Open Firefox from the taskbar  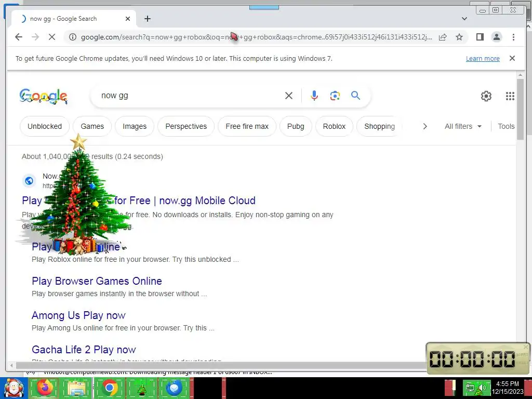click(x=45, y=388)
